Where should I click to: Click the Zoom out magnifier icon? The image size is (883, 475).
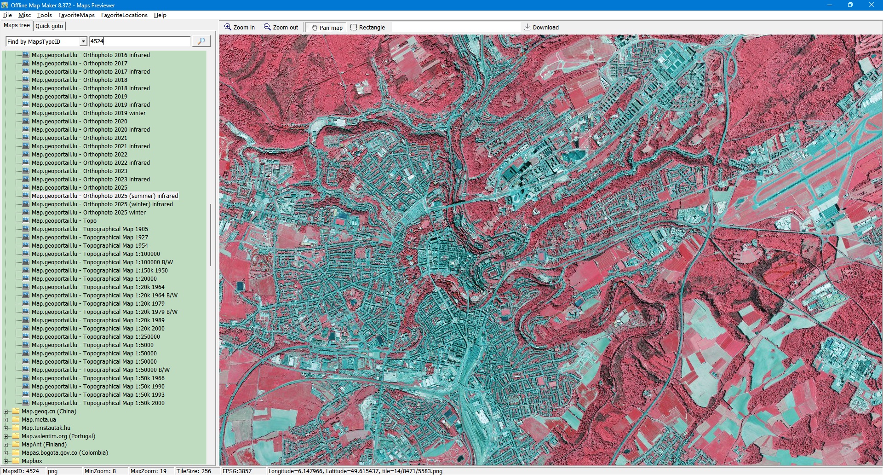pyautogui.click(x=267, y=27)
